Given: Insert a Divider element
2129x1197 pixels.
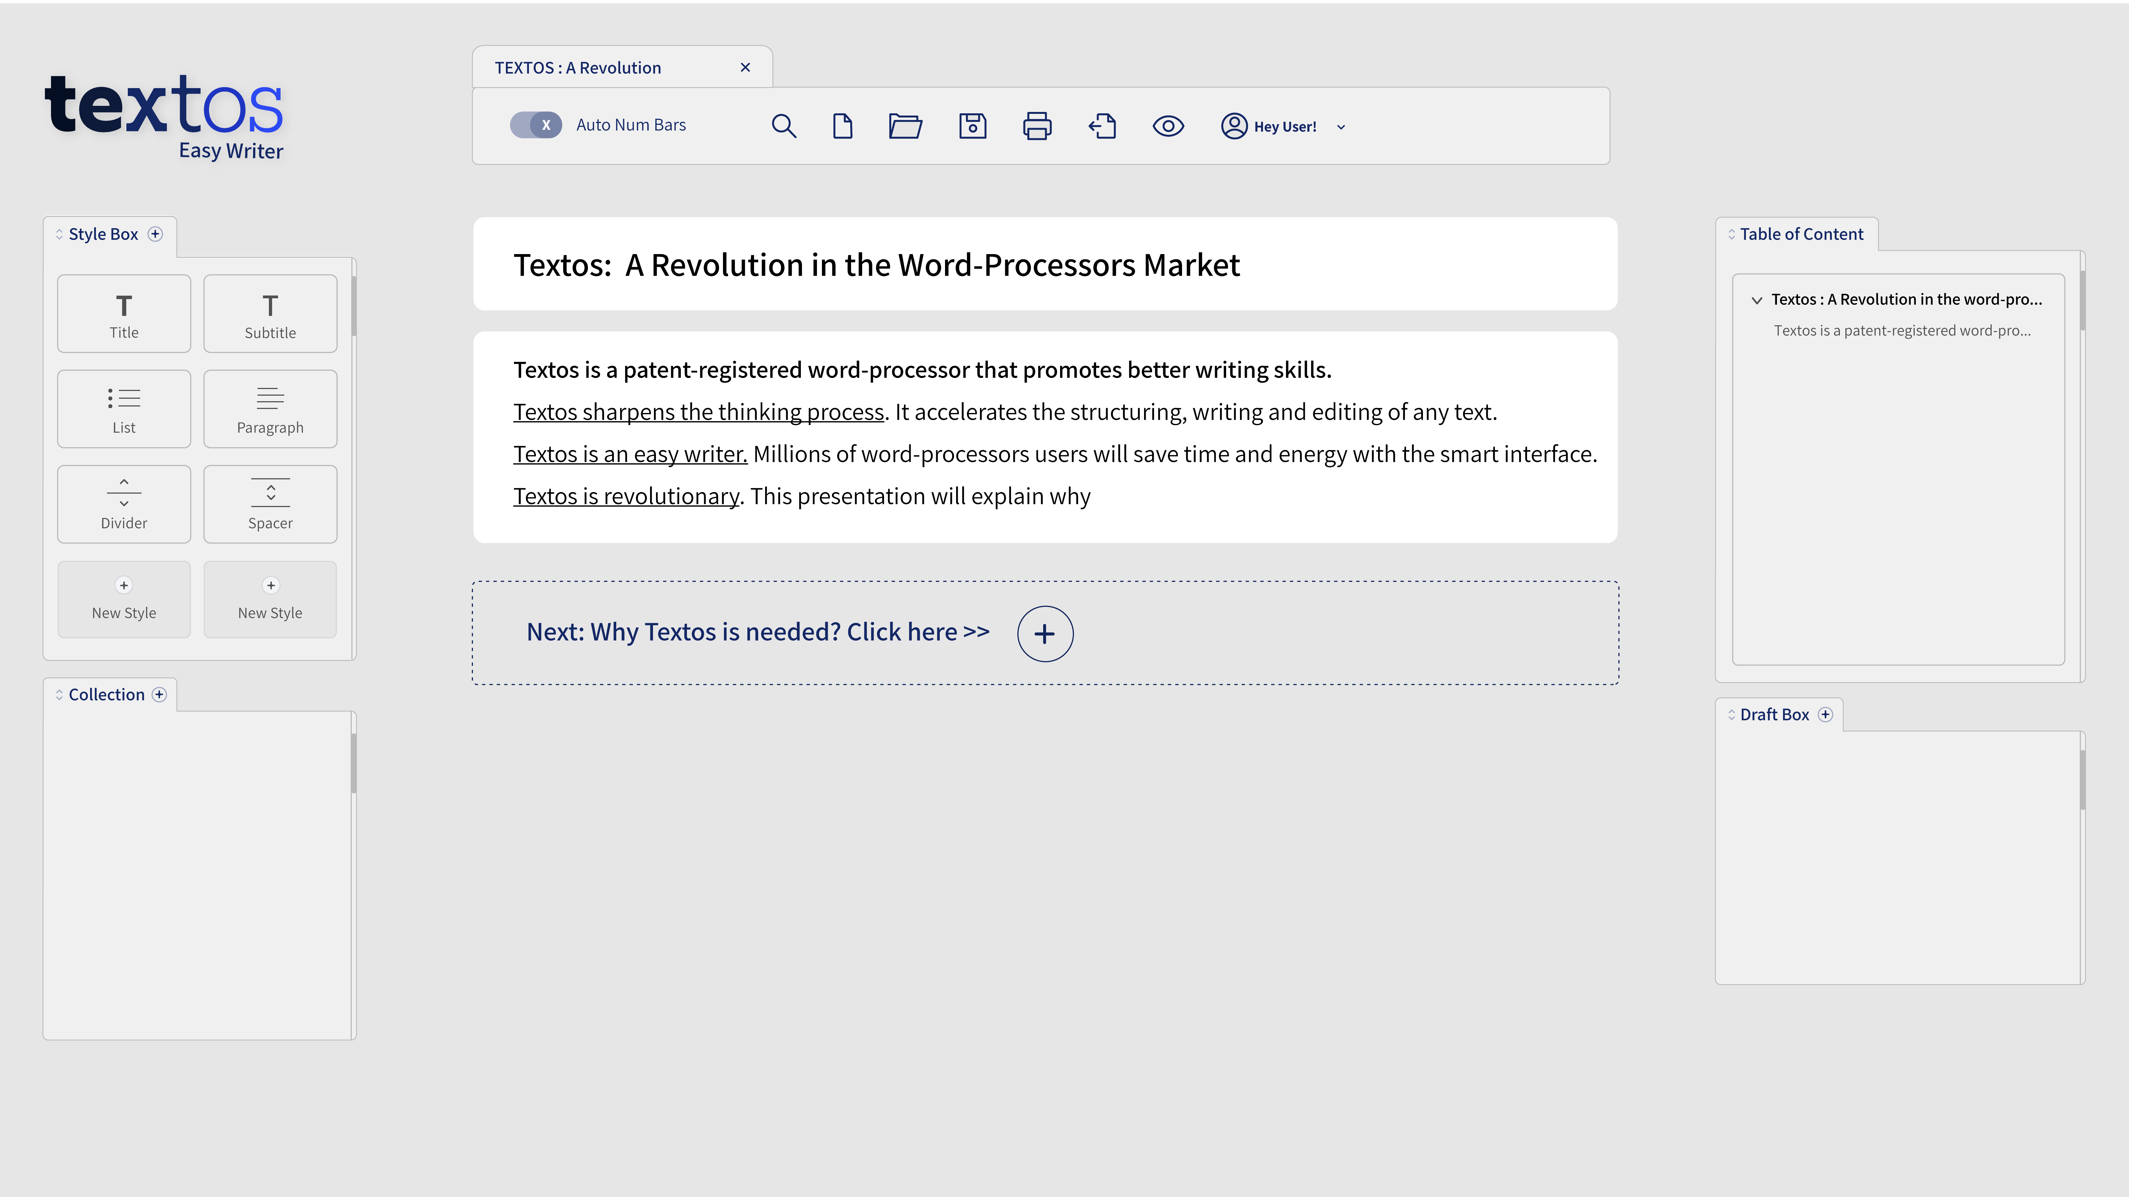Looking at the screenshot, I should point(124,504).
